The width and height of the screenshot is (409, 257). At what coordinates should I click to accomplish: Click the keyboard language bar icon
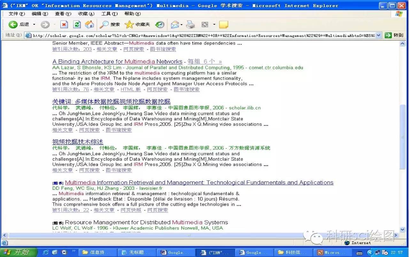pyautogui.click(x=359, y=253)
